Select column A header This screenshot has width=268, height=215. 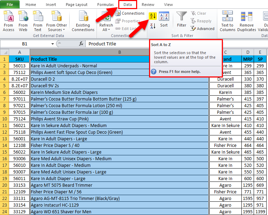pos(20,52)
